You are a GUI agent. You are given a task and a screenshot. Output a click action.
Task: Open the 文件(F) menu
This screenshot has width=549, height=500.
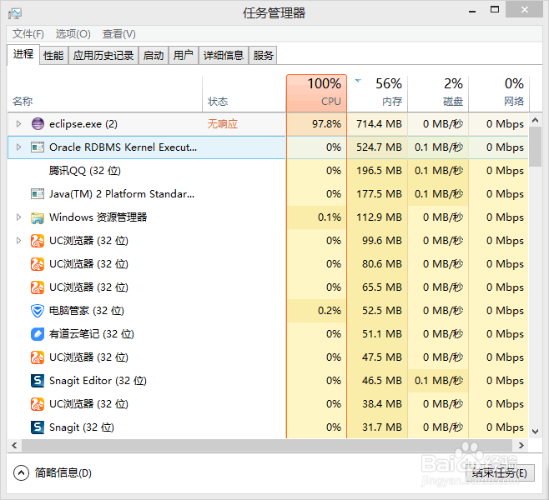28,34
